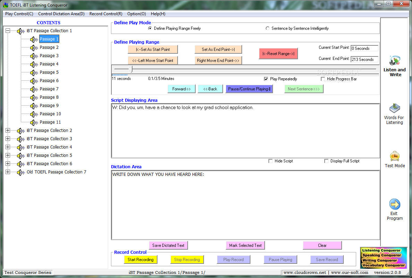
Task: Click Start Recording button
Action: [140, 260]
